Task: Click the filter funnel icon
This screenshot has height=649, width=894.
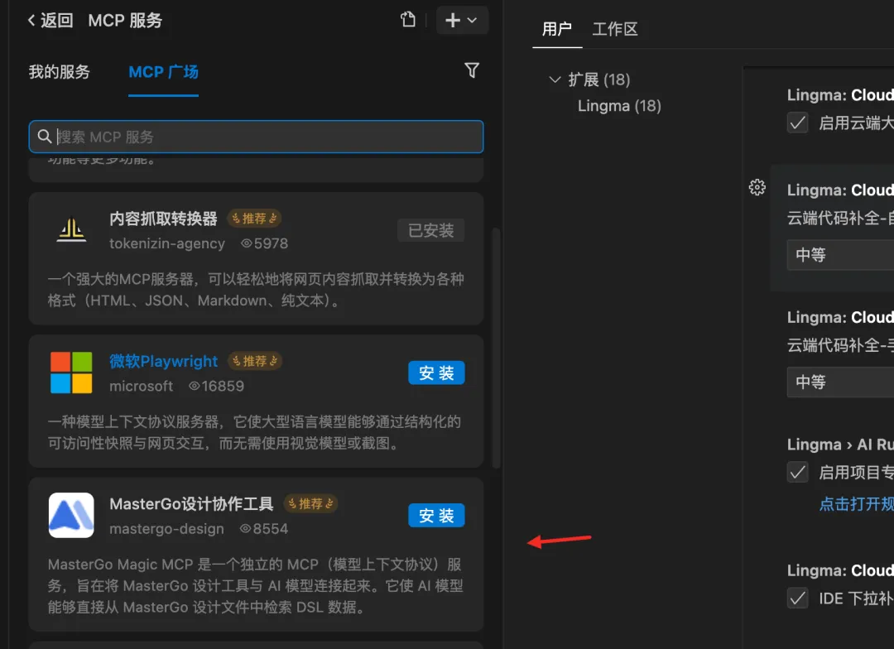Action: [x=472, y=70]
